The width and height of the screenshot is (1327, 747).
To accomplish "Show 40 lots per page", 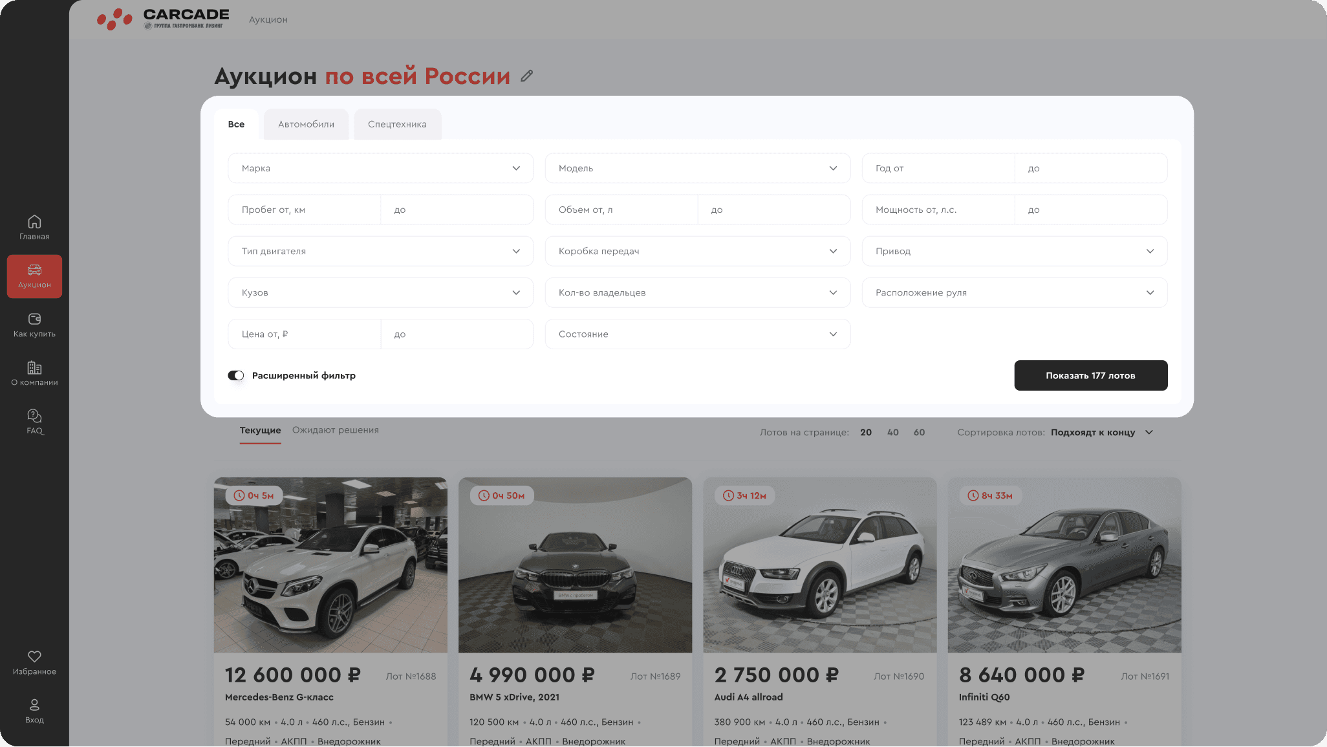I will click(892, 432).
